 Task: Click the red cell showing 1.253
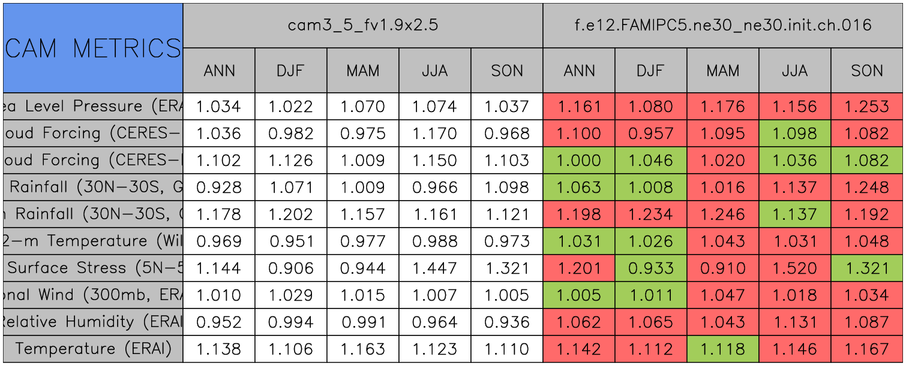point(867,107)
